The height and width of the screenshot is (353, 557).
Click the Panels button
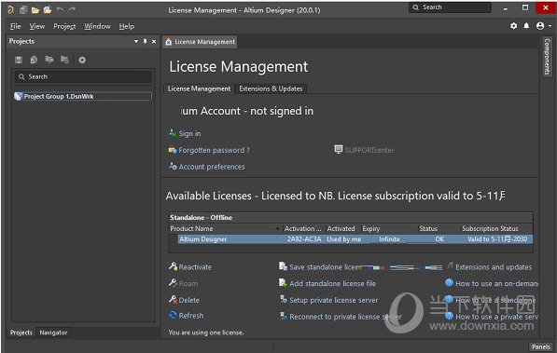[540, 346]
